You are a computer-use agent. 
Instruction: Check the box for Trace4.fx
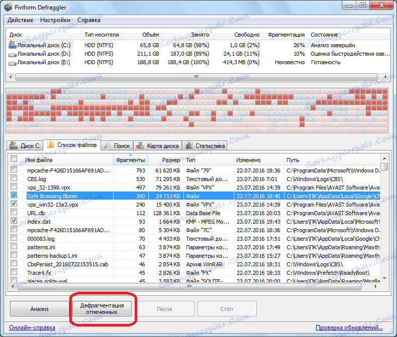tap(14, 272)
